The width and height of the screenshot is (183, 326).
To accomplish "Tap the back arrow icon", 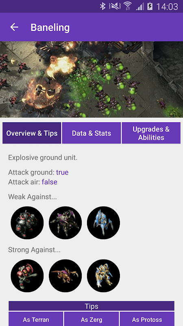I will coord(14,27).
